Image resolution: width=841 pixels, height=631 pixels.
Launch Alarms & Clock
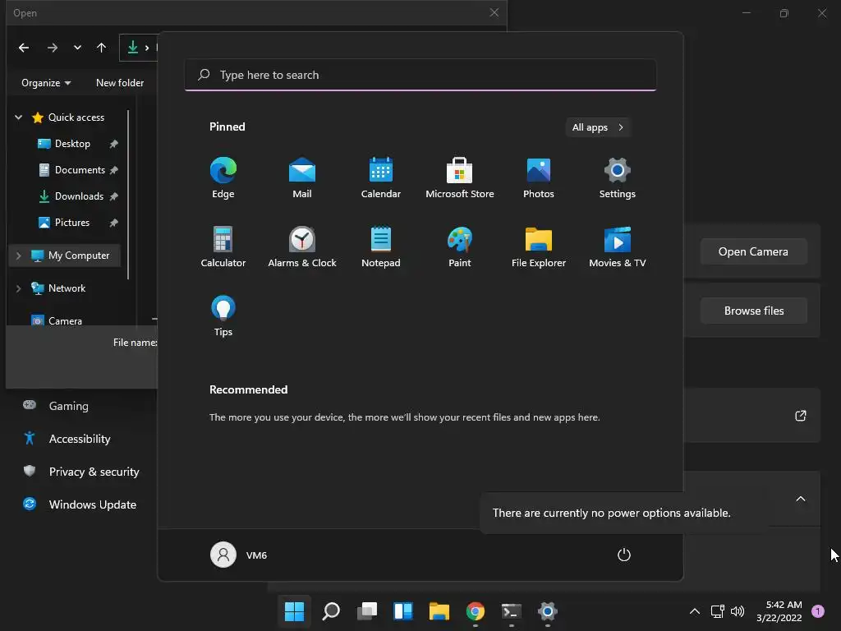(x=302, y=246)
